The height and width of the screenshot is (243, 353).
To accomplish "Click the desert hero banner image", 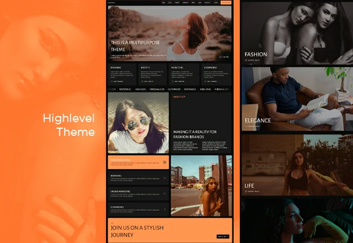I will pos(170,33).
